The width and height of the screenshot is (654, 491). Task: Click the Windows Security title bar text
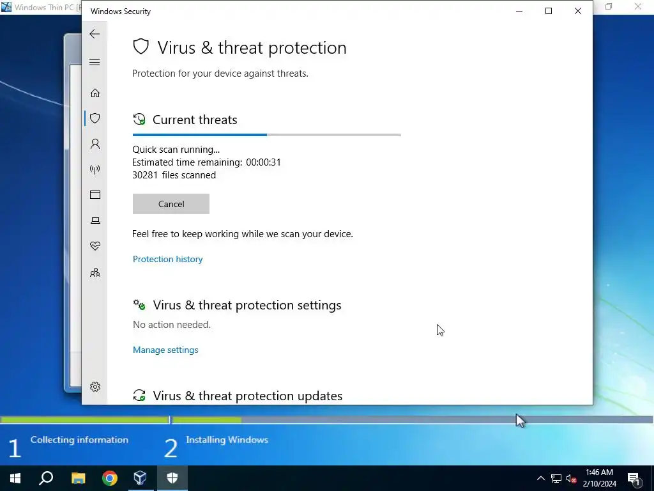[121, 12]
